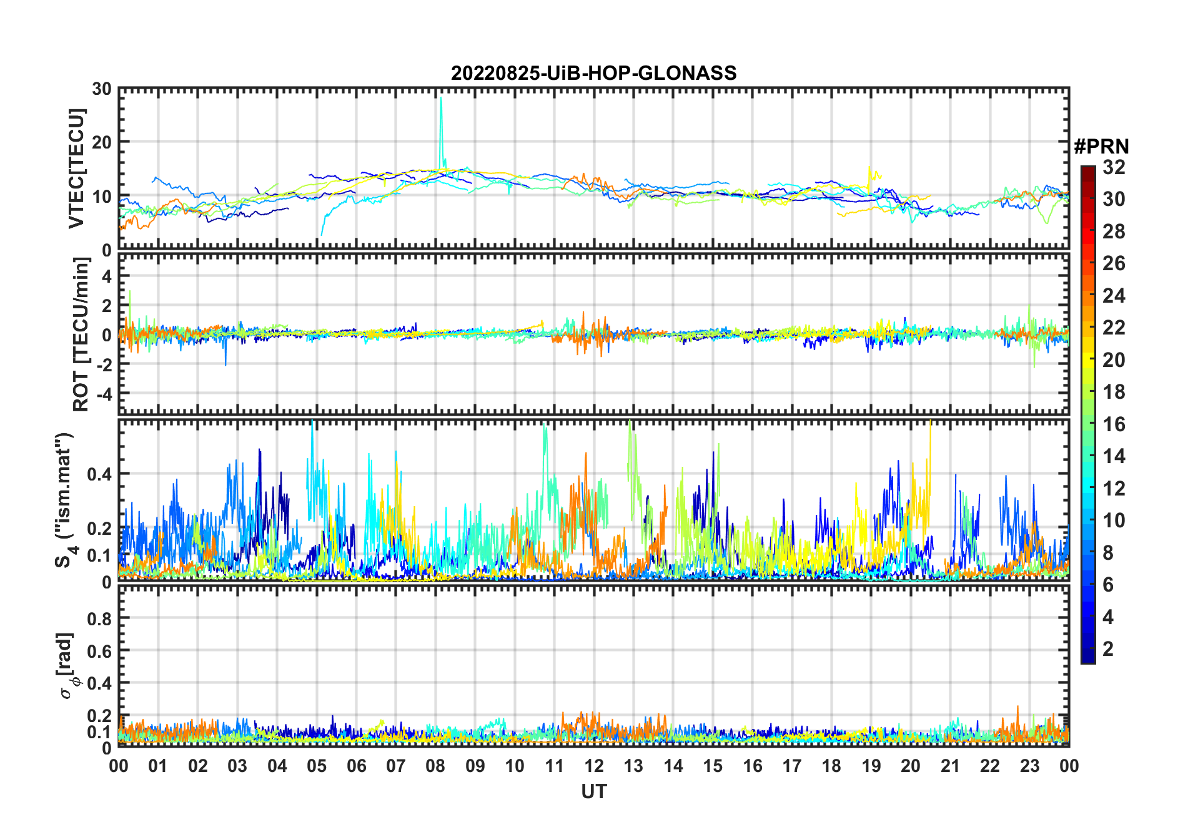Click x-axis hour label 01

pos(158,766)
